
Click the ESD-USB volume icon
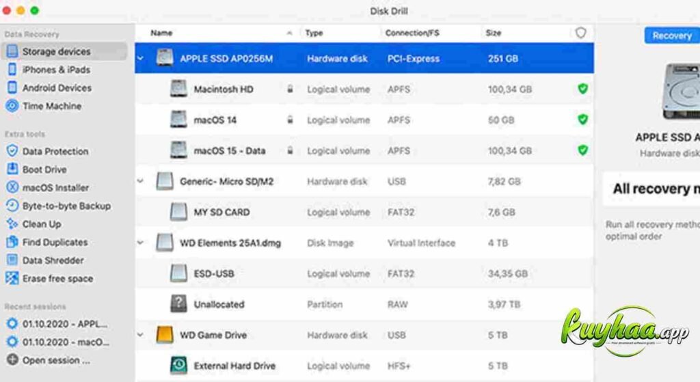coord(178,273)
